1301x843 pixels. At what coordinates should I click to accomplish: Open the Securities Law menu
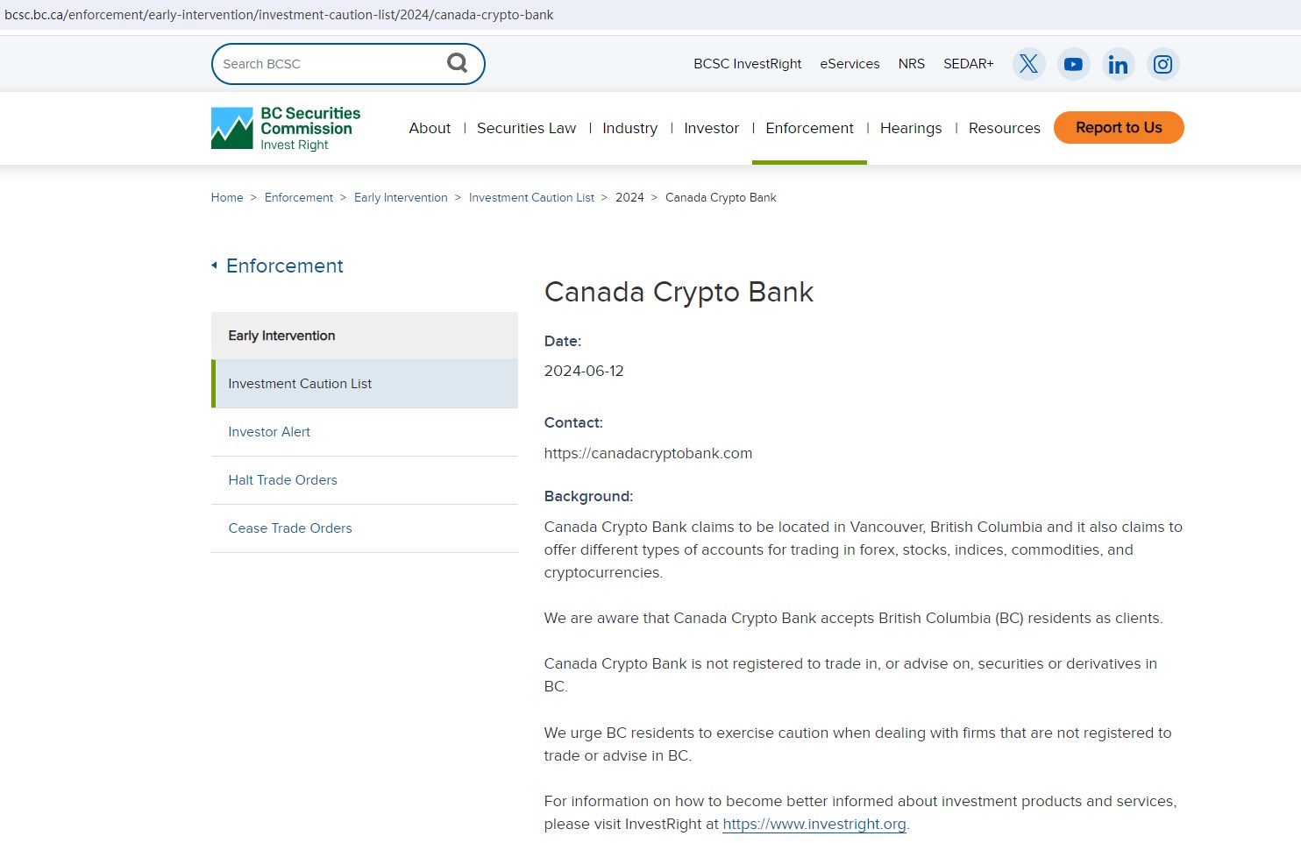point(526,128)
